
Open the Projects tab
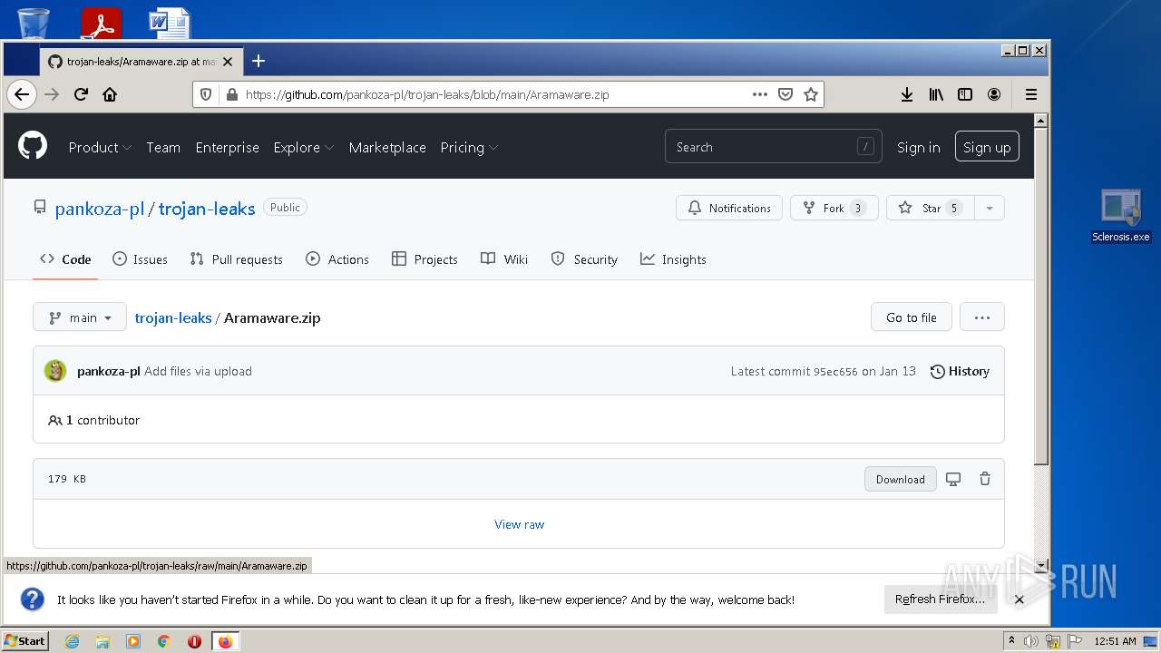(424, 259)
